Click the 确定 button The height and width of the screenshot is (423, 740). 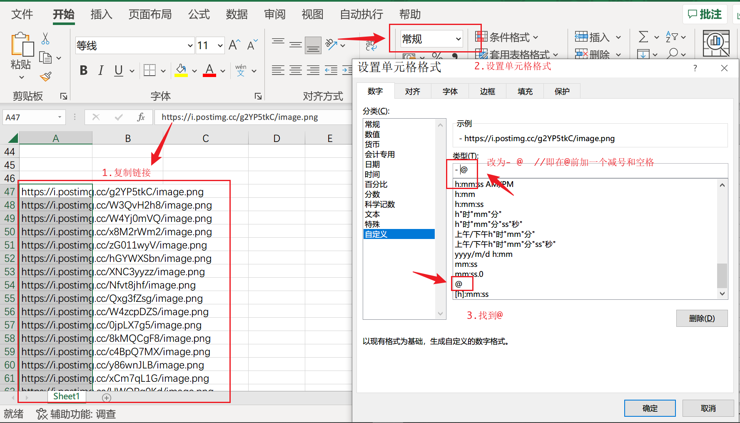click(650, 408)
